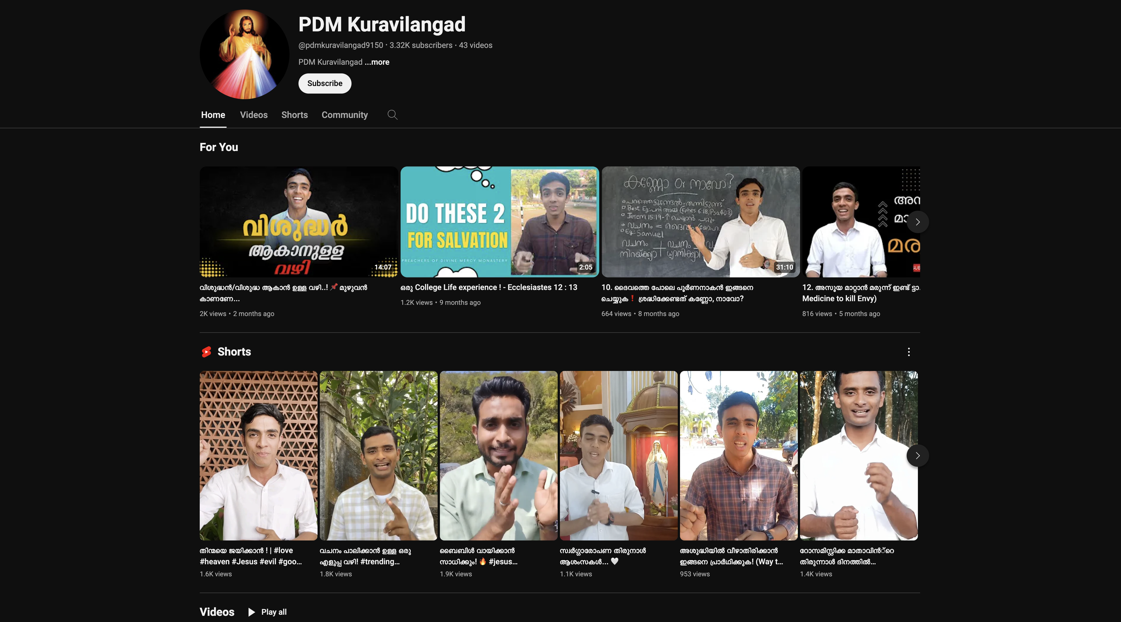Click the channel profile picture
Image resolution: width=1121 pixels, height=622 pixels.
(244, 54)
